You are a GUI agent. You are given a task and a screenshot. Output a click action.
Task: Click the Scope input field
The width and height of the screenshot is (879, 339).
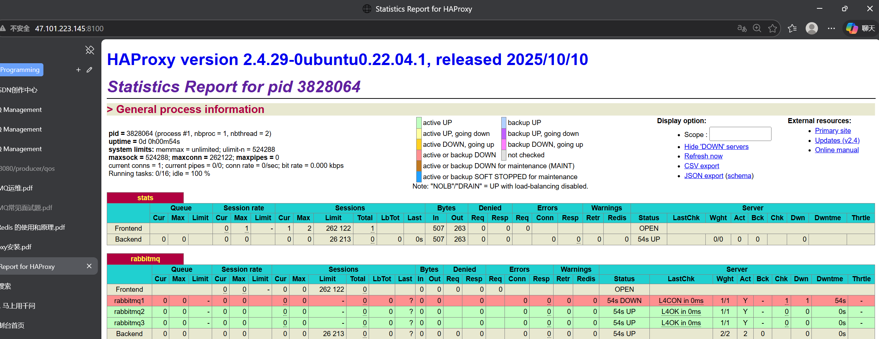tap(740, 134)
